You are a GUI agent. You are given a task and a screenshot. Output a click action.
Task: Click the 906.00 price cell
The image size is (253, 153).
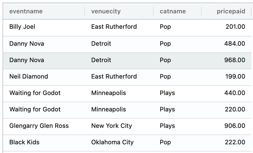click(235, 126)
